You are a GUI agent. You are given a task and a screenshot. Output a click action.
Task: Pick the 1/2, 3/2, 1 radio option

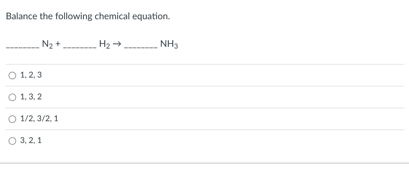click(x=12, y=119)
